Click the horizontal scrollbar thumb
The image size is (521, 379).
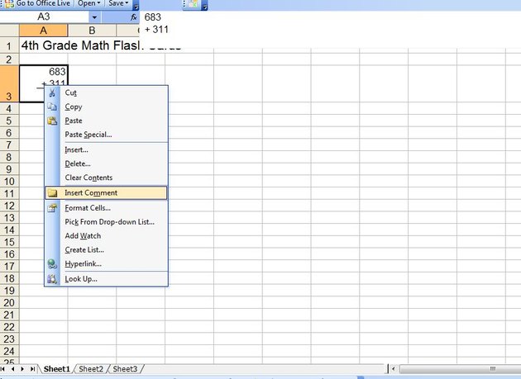pyautogui.click(x=460, y=369)
